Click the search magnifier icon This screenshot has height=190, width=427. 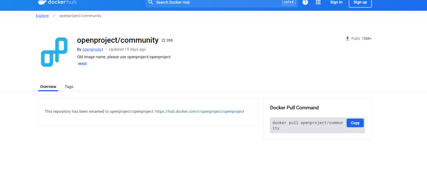click(151, 3)
